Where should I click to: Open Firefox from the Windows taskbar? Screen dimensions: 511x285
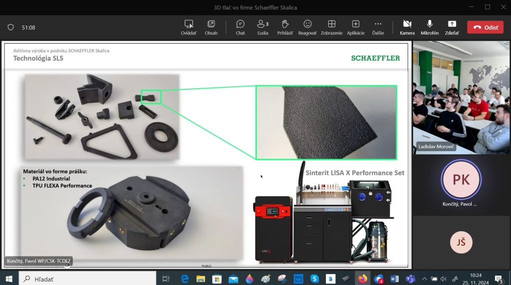(x=362, y=279)
